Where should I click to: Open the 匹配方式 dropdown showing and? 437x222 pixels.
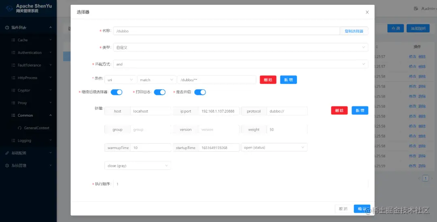[x=240, y=64]
